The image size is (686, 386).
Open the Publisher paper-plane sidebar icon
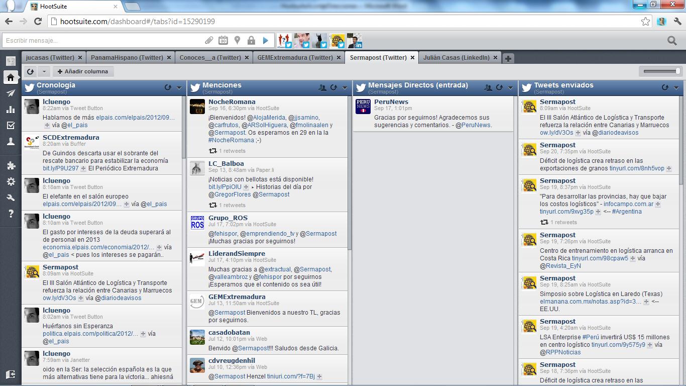click(x=11, y=93)
